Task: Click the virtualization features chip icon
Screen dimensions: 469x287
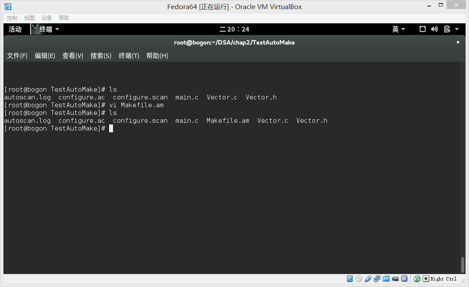Action: tap(404, 279)
